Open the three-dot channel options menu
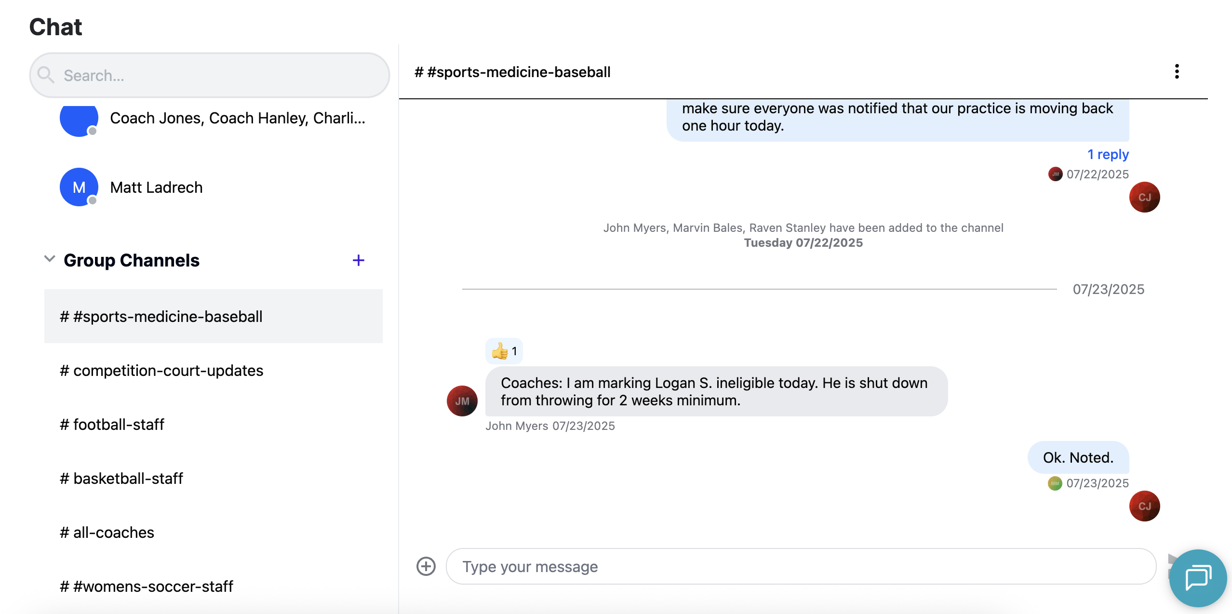This screenshot has width=1232, height=614. 1177,71
